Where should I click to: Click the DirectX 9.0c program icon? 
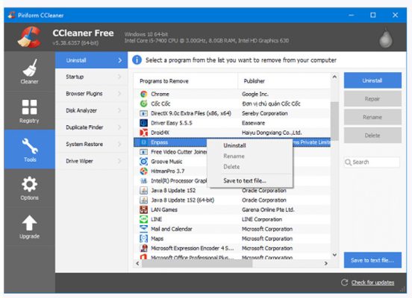(143, 113)
